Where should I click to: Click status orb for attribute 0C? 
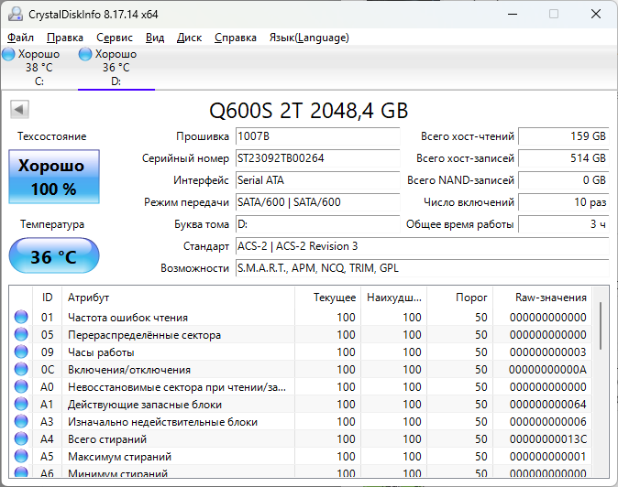pyautogui.click(x=21, y=369)
